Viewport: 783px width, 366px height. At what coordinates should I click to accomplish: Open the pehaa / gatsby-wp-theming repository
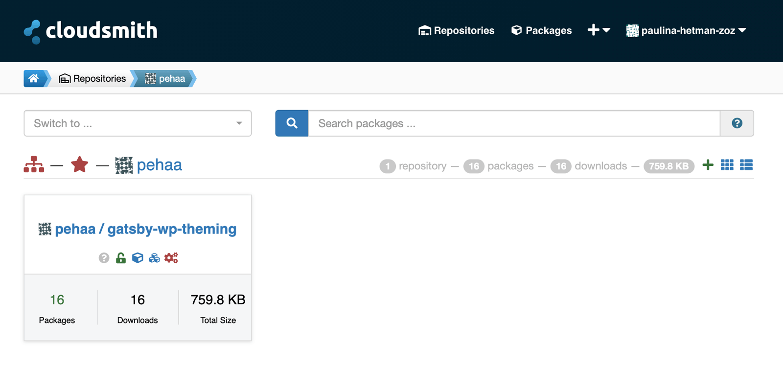[145, 229]
